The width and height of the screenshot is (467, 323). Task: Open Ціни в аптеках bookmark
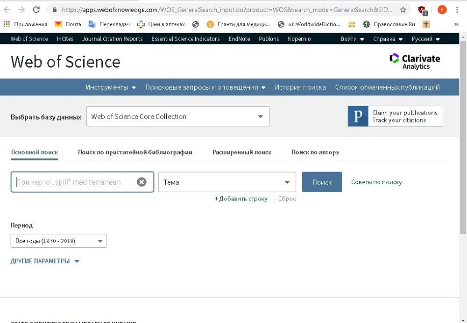[x=161, y=24]
